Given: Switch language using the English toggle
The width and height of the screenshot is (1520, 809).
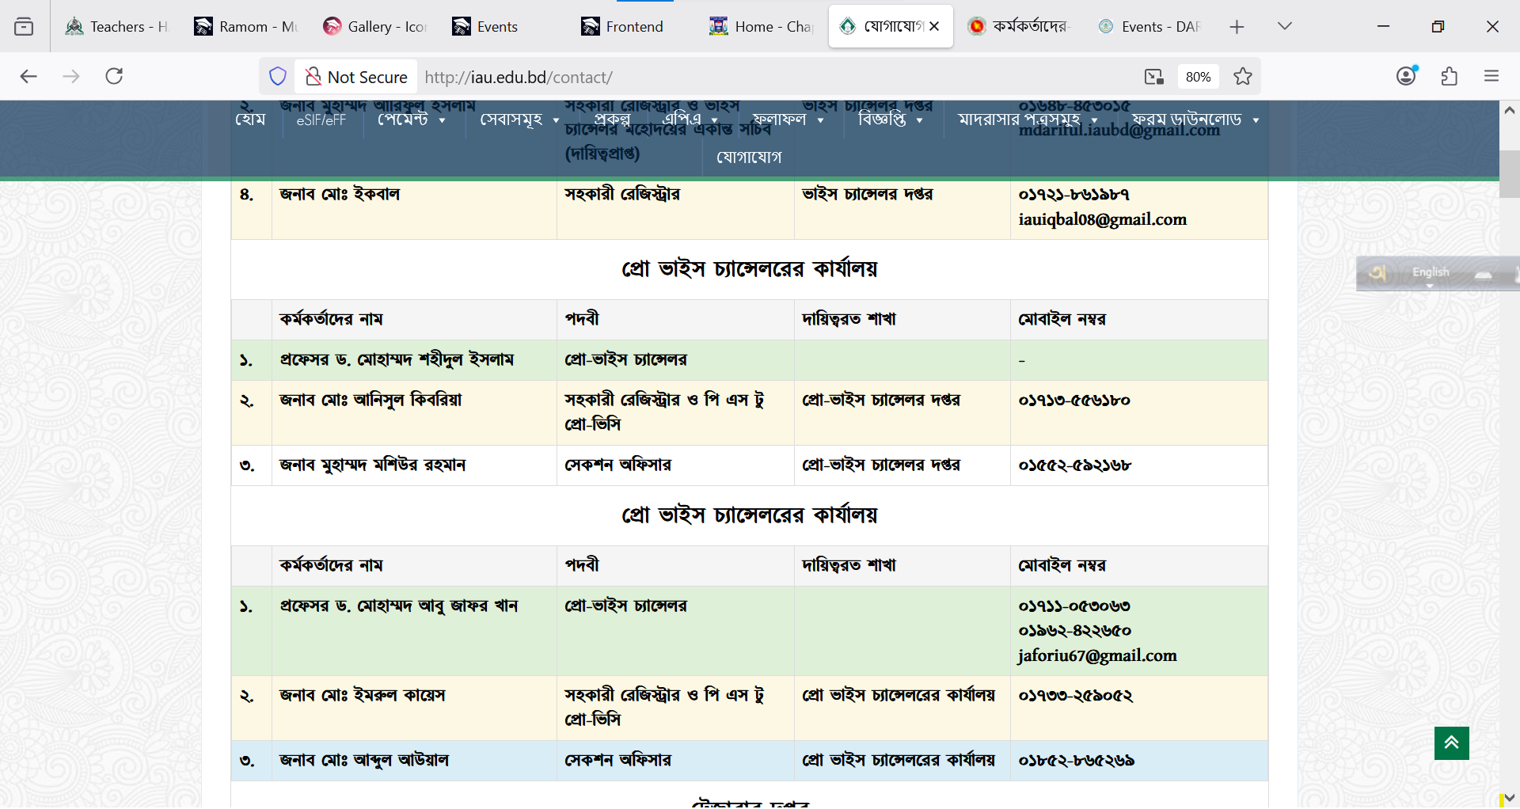Looking at the screenshot, I should 1430,272.
